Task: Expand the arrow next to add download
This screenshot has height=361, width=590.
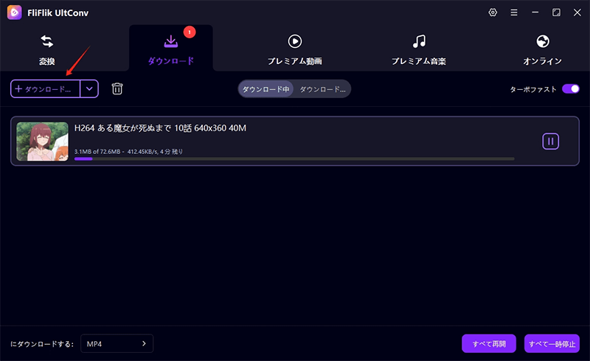Action: (89, 88)
